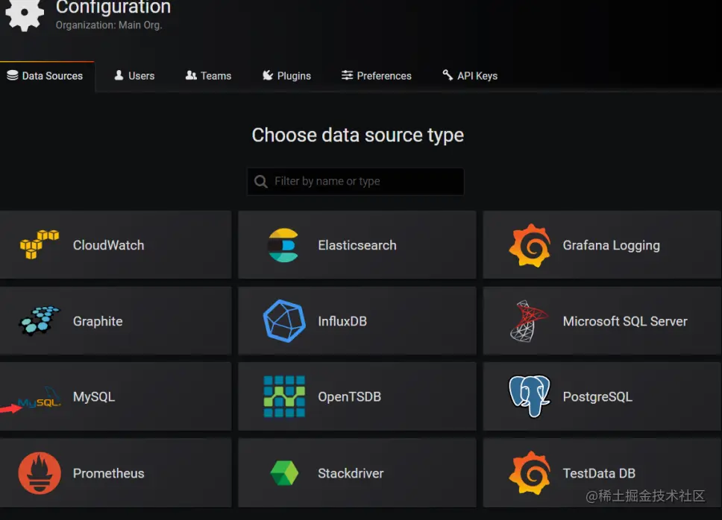
Task: Click the TestData DB Grafana icon
Action: click(x=530, y=473)
